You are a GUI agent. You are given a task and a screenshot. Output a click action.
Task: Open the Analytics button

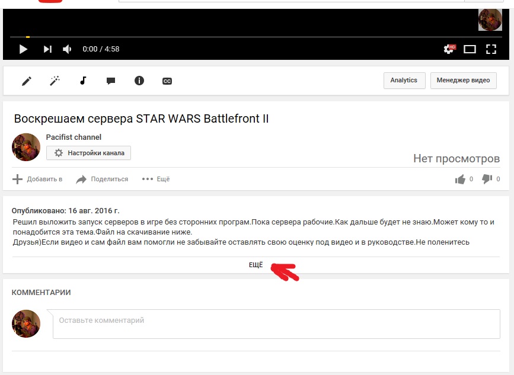click(404, 80)
